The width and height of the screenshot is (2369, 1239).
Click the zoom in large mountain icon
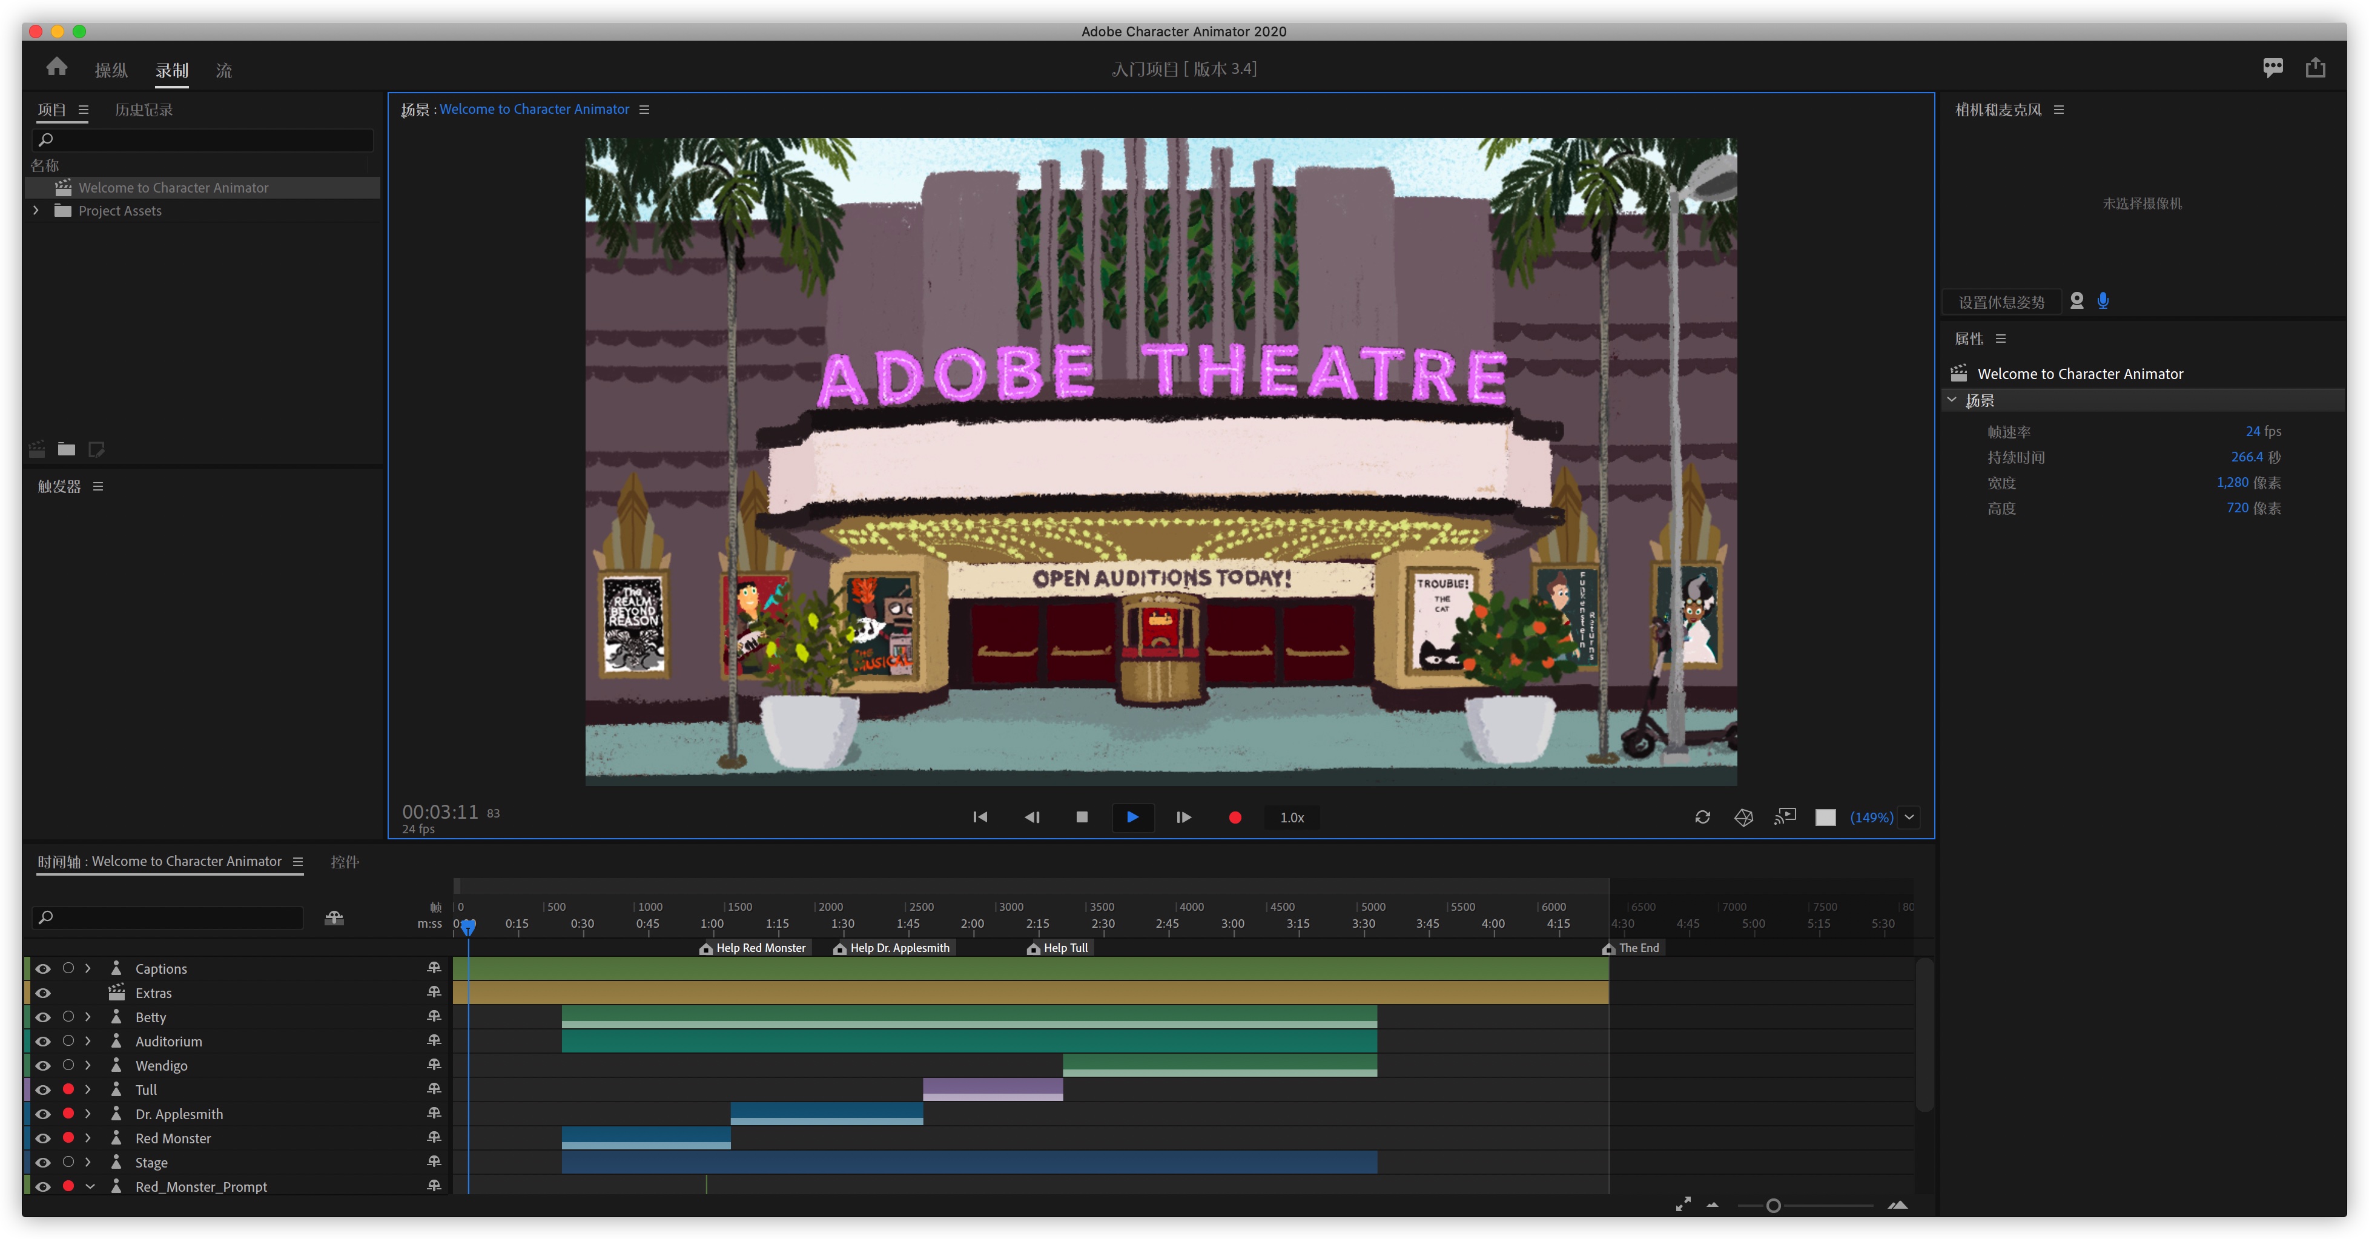1897,1204
